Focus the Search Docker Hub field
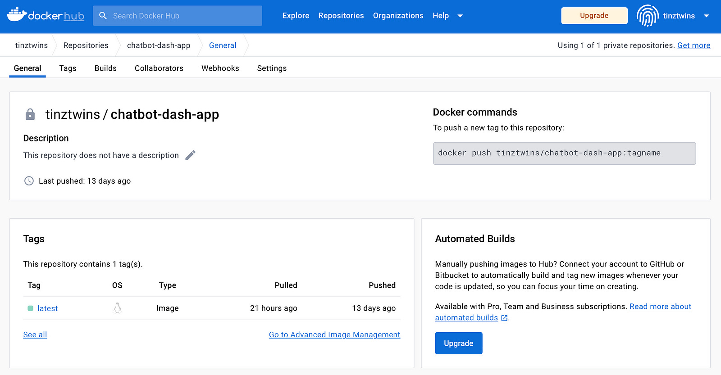The width and height of the screenshot is (721, 375). 178,16
